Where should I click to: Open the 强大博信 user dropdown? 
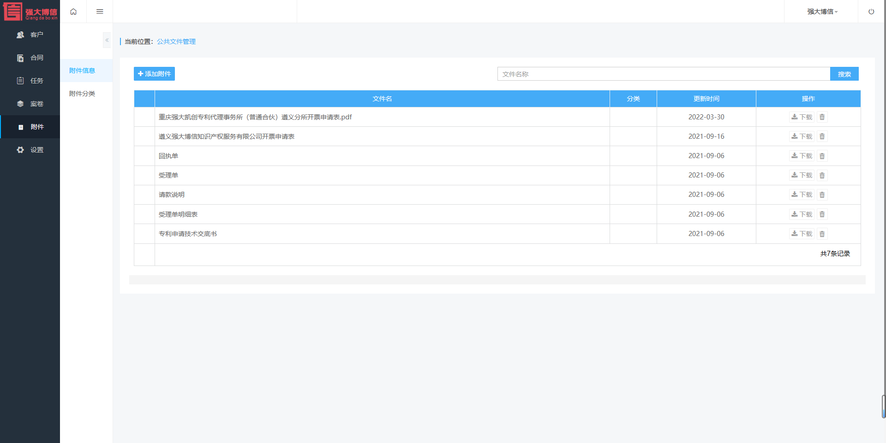[822, 12]
